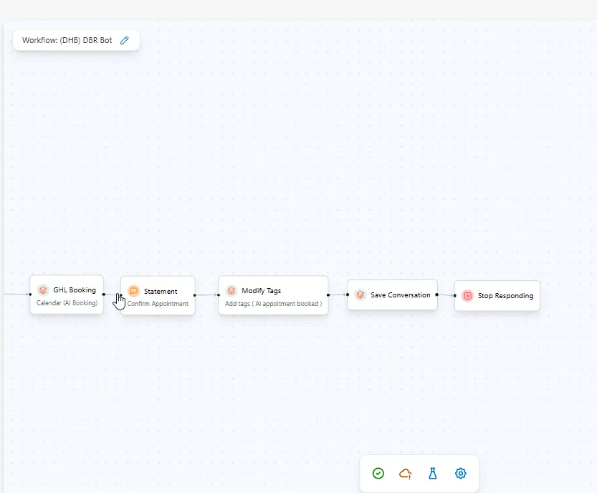Click Statement node's output connector dot
This screenshot has height=493, width=597.
coord(194,295)
